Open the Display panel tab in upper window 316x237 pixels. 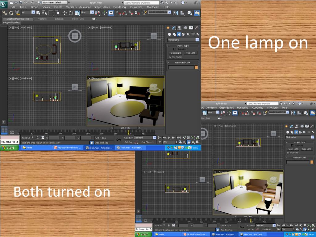[x=191, y=28]
